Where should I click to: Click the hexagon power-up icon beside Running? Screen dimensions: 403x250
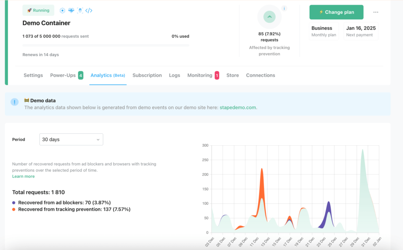(x=63, y=11)
